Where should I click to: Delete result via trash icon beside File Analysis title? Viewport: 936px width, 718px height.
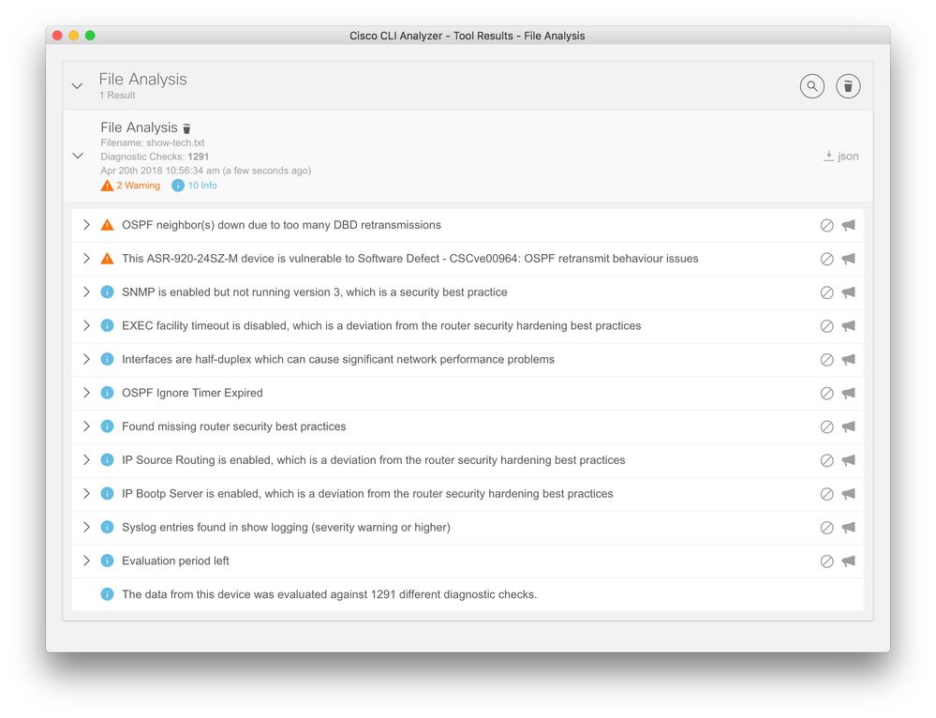click(x=186, y=128)
